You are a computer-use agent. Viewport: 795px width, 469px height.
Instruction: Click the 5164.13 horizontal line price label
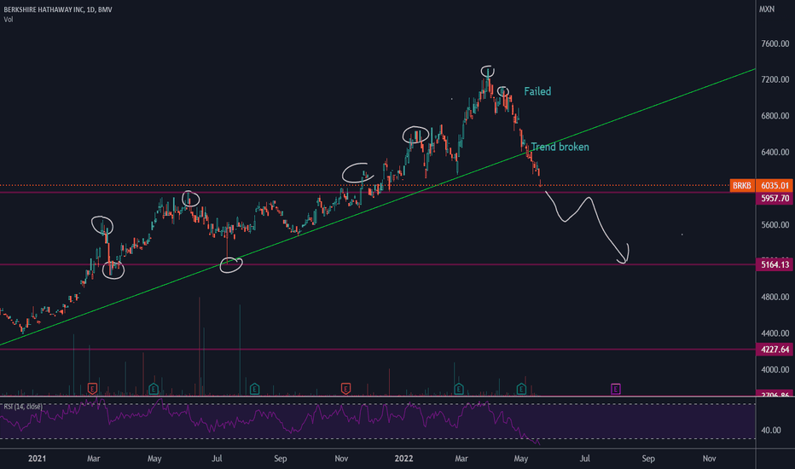[x=775, y=264]
